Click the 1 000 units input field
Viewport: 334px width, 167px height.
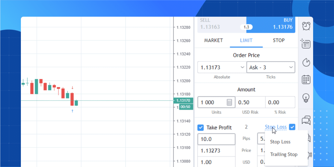click(x=217, y=102)
